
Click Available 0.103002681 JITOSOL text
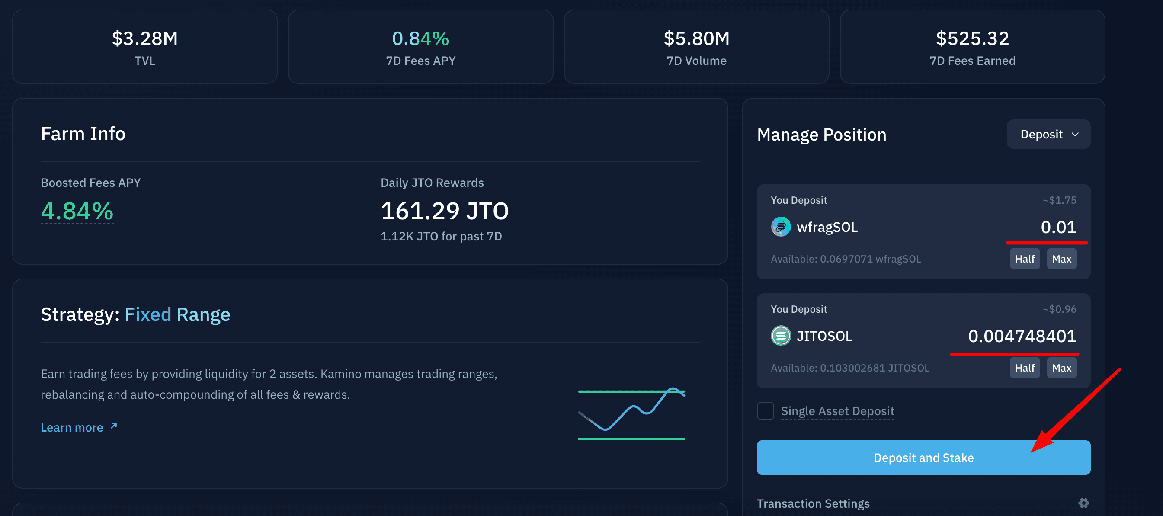click(x=850, y=368)
